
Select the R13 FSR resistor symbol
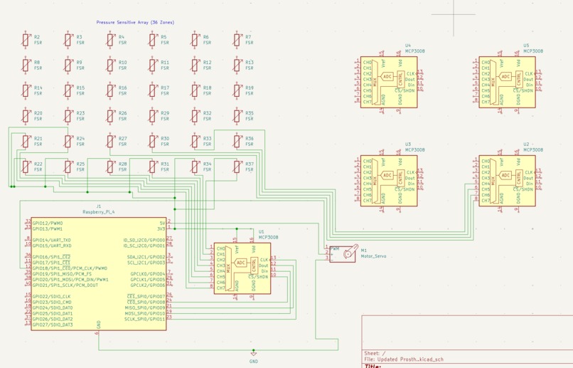pos(237,65)
